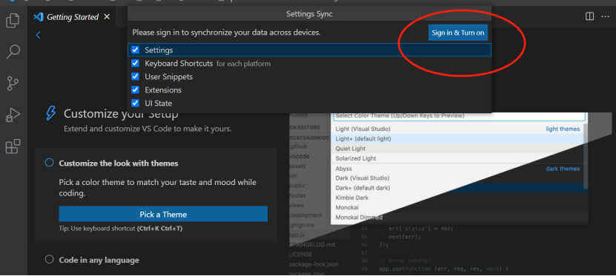Uncheck the User Snippets checkbox
Image resolution: width=616 pixels, height=276 pixels.
135,76
